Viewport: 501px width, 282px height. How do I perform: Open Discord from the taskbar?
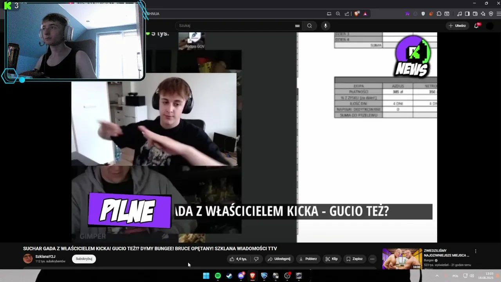[241, 276]
